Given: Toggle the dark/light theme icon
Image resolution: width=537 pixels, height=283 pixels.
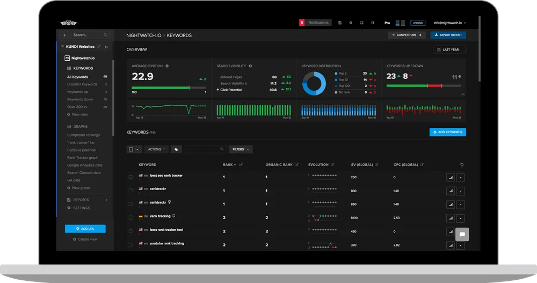Looking at the screenshot, I should point(373,23).
